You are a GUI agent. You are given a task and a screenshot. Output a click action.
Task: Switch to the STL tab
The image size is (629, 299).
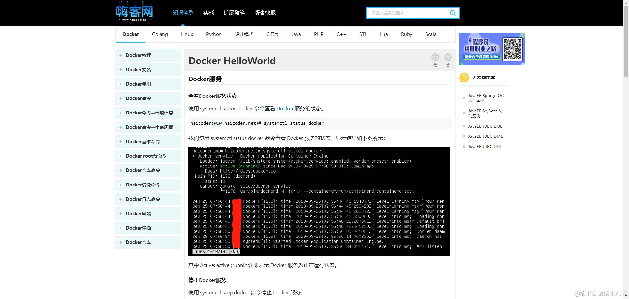coord(363,34)
